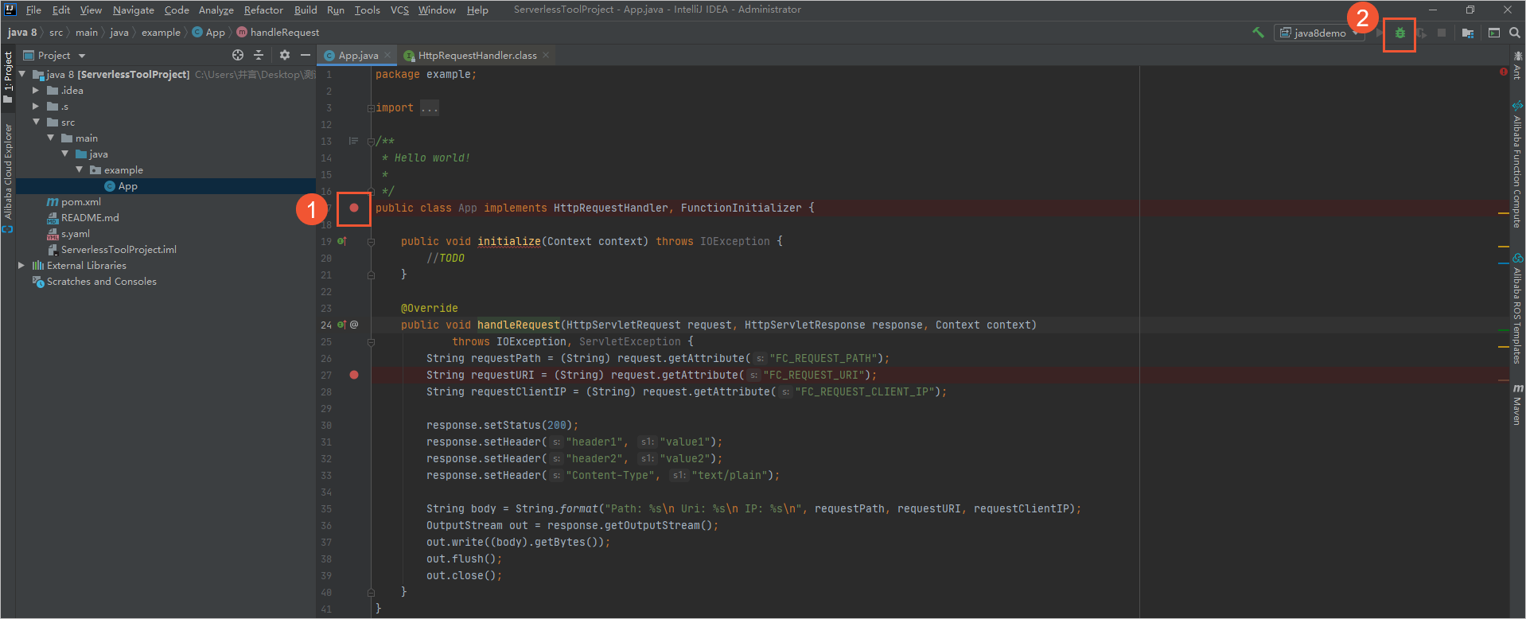The height and width of the screenshot is (619, 1526).
Task: Open Alibaba Function Compute side tab
Action: click(1517, 165)
